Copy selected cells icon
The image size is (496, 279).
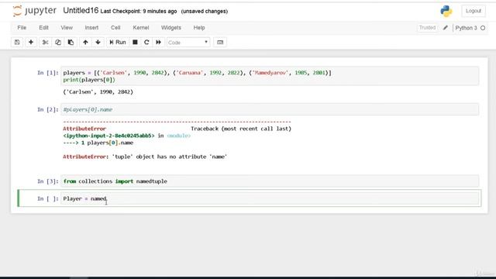click(58, 42)
